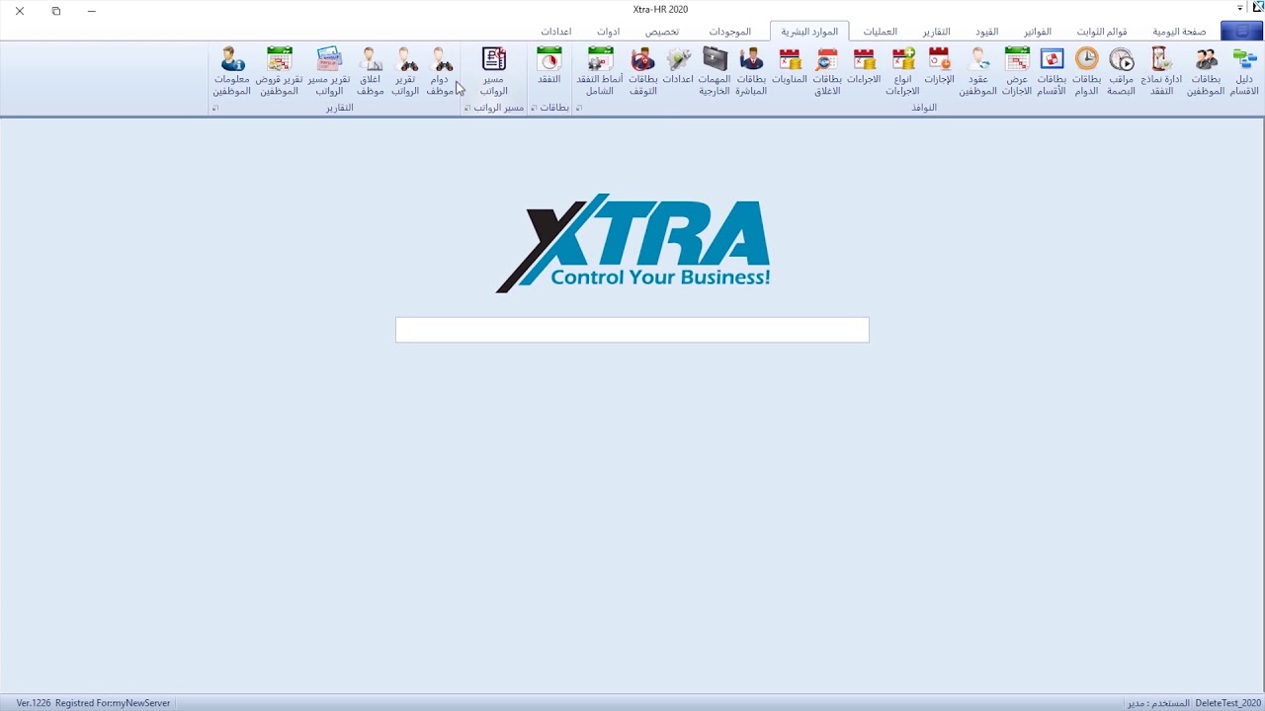Select الموارد البشرية ribbon tab
This screenshot has height=711, width=1265.
click(x=809, y=32)
